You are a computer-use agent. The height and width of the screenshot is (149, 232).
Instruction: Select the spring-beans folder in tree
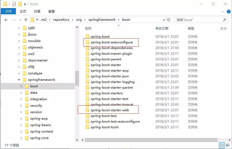pos(40,125)
